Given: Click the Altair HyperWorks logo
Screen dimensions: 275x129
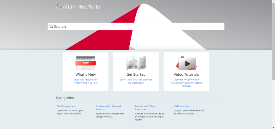Looking at the screenshot, I should click(78, 7).
